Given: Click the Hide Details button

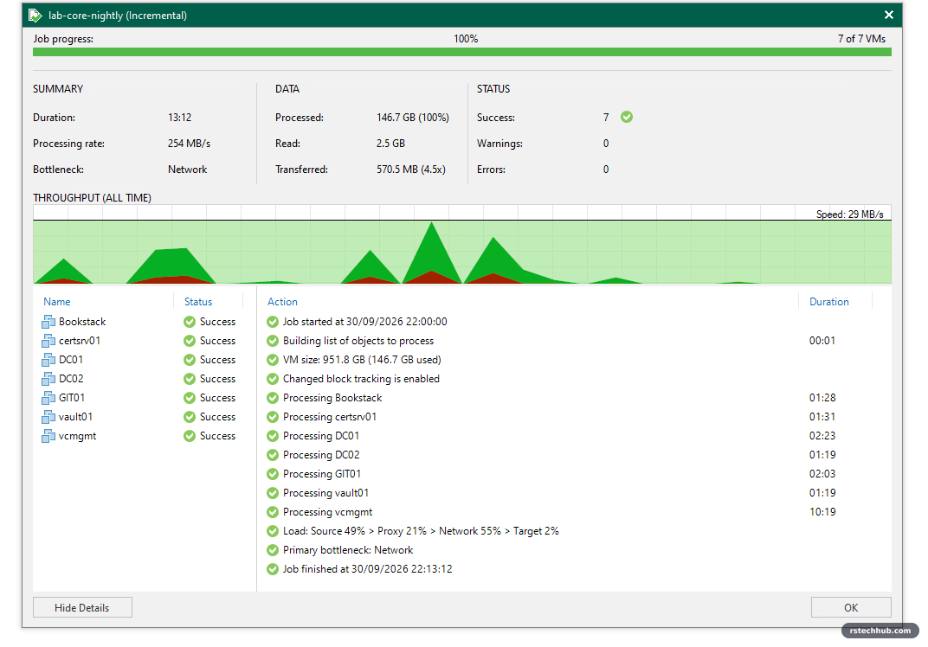Looking at the screenshot, I should [82, 607].
